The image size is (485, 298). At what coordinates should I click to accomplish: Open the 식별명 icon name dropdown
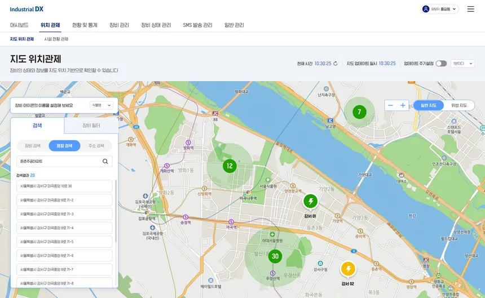[101, 105]
